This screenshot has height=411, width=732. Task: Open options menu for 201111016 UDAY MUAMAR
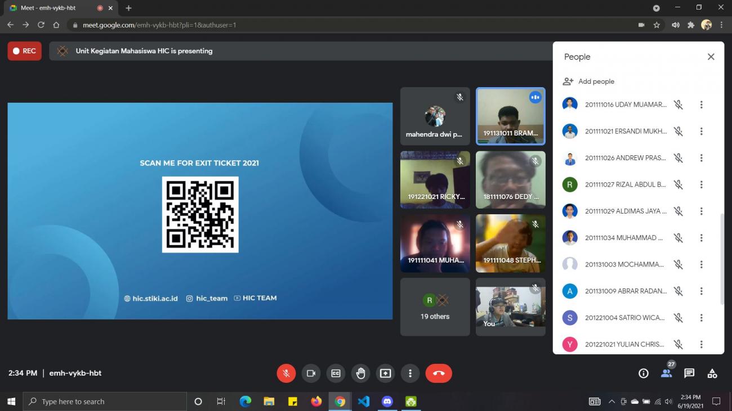(x=701, y=105)
